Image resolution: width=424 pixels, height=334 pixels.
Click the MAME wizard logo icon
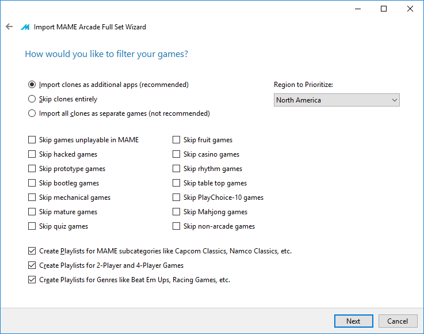25,27
